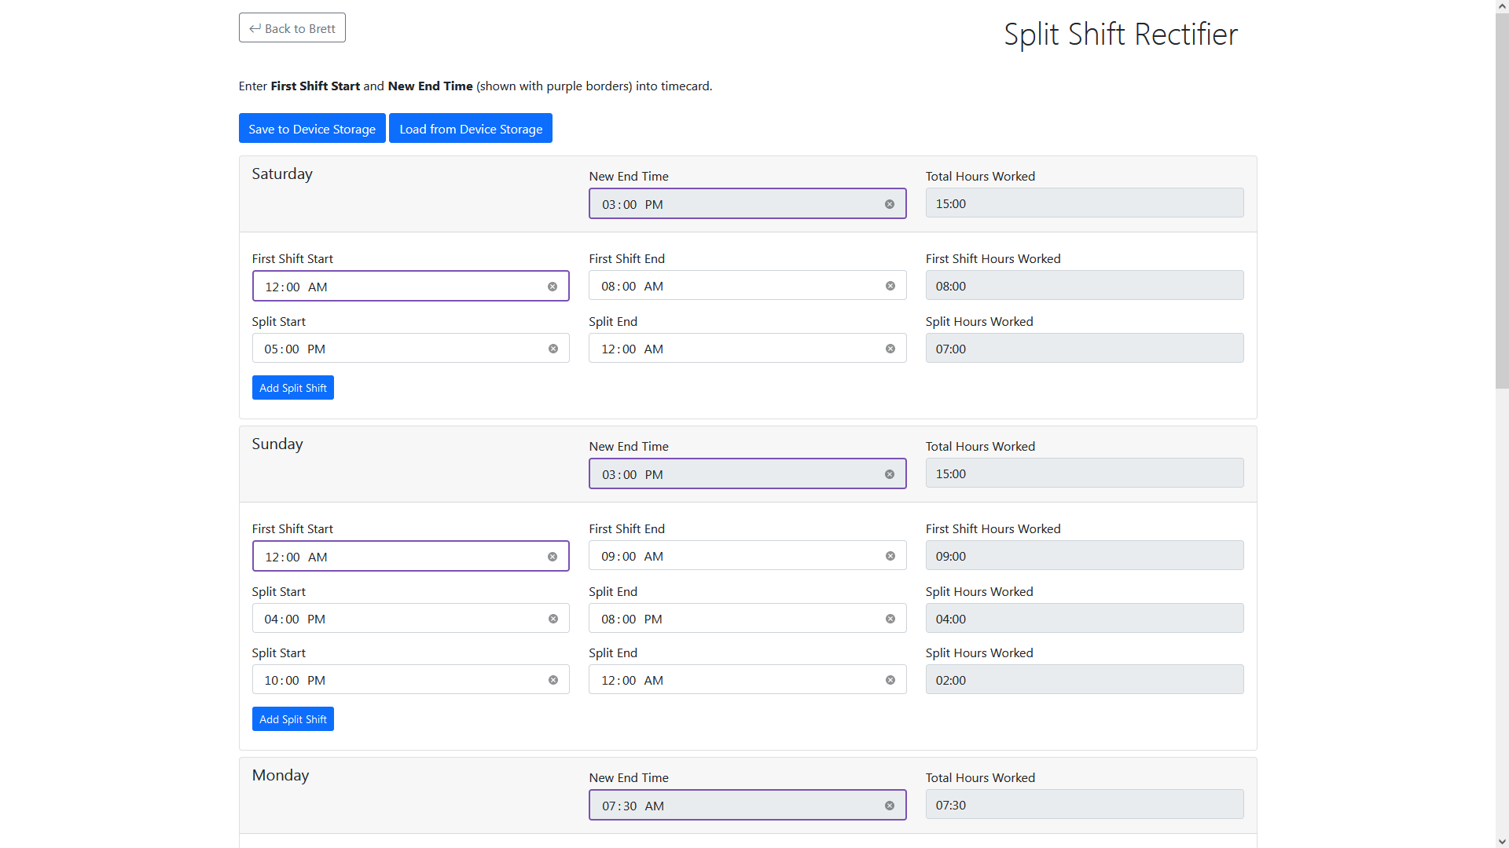Select Sunday's First Shift Hours Worked 09:00
The width and height of the screenshot is (1509, 848).
(1085, 556)
